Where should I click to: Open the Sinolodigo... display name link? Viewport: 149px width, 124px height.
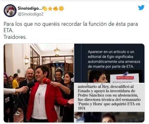(x=30, y=8)
